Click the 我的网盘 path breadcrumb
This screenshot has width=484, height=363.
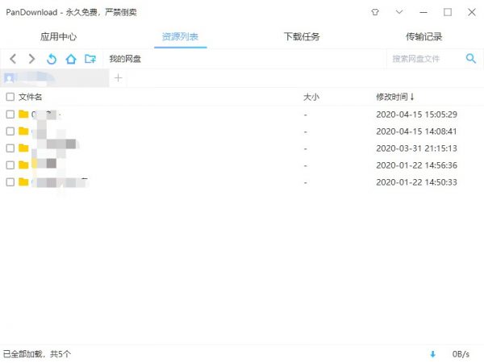(125, 59)
